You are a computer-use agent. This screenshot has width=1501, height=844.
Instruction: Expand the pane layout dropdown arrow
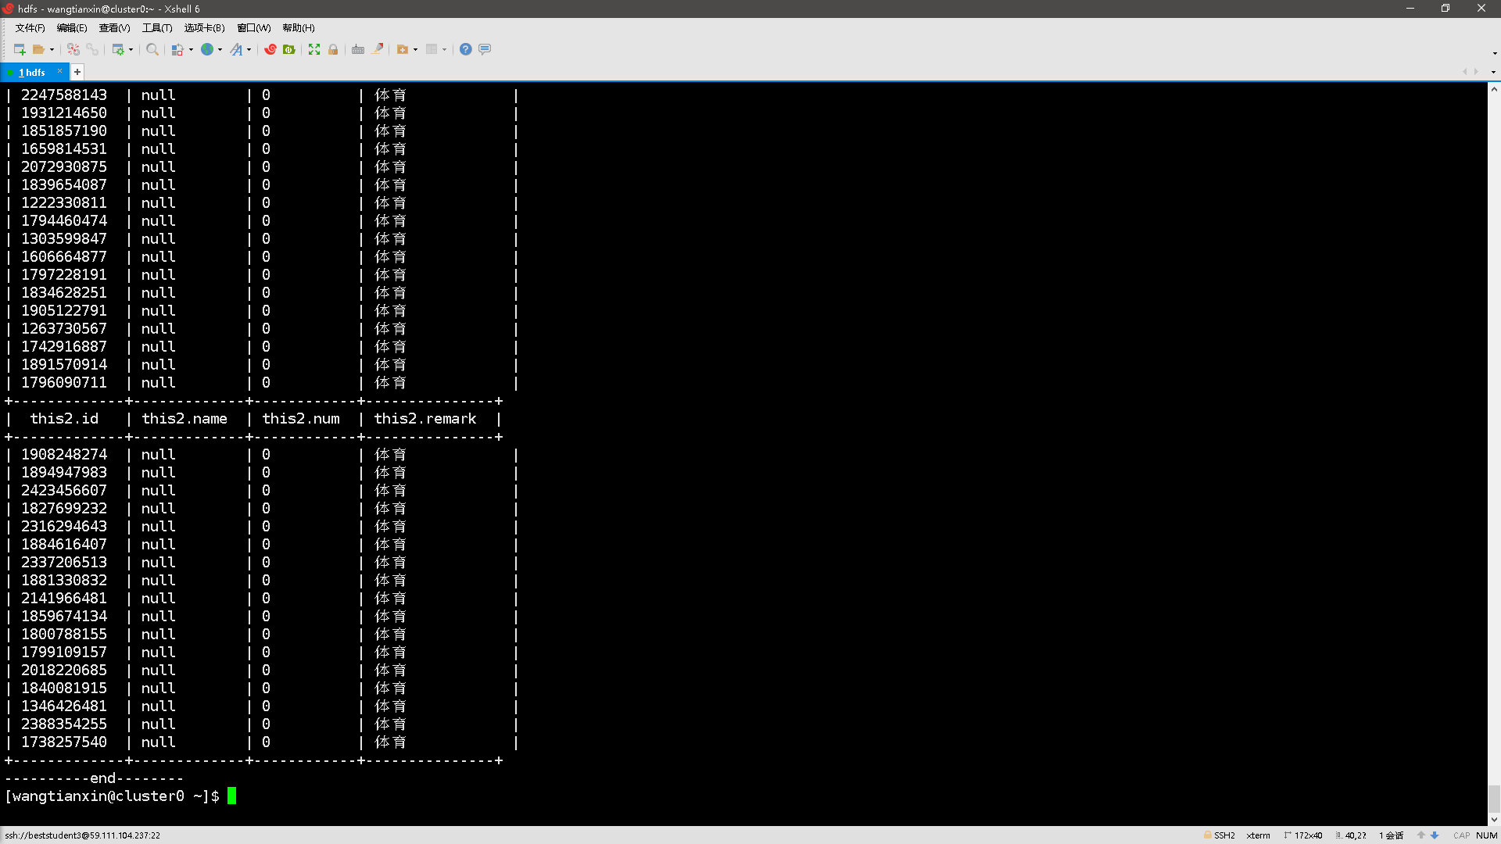tap(444, 49)
